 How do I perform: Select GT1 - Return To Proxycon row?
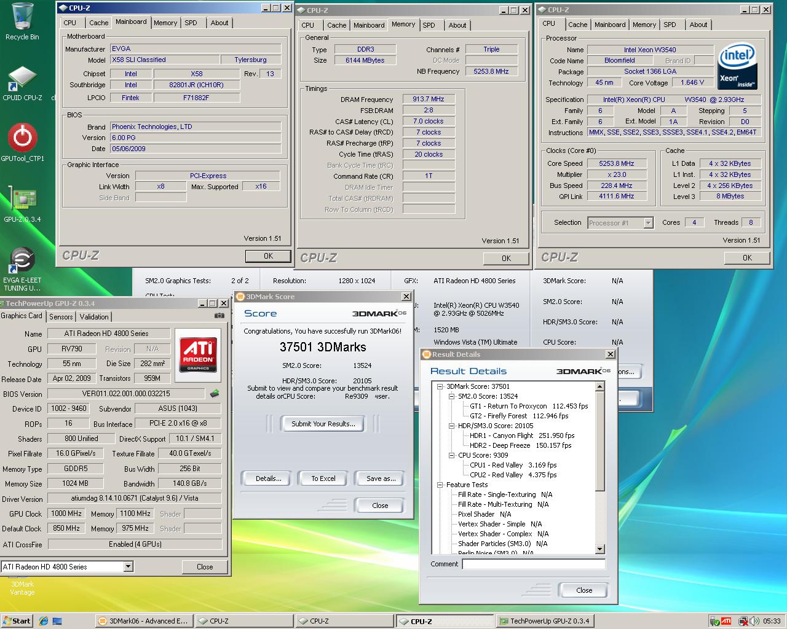[529, 406]
